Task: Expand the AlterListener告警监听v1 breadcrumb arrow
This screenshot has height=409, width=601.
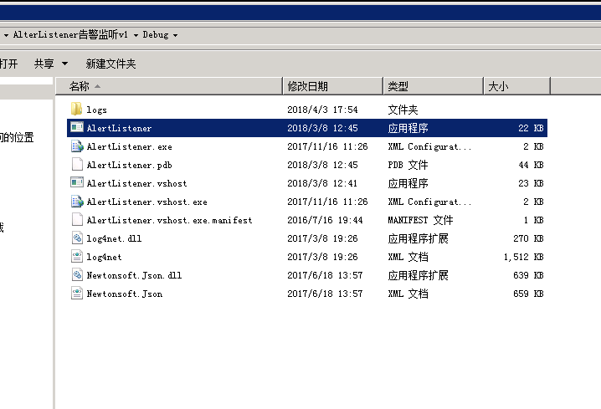Action: click(x=136, y=35)
